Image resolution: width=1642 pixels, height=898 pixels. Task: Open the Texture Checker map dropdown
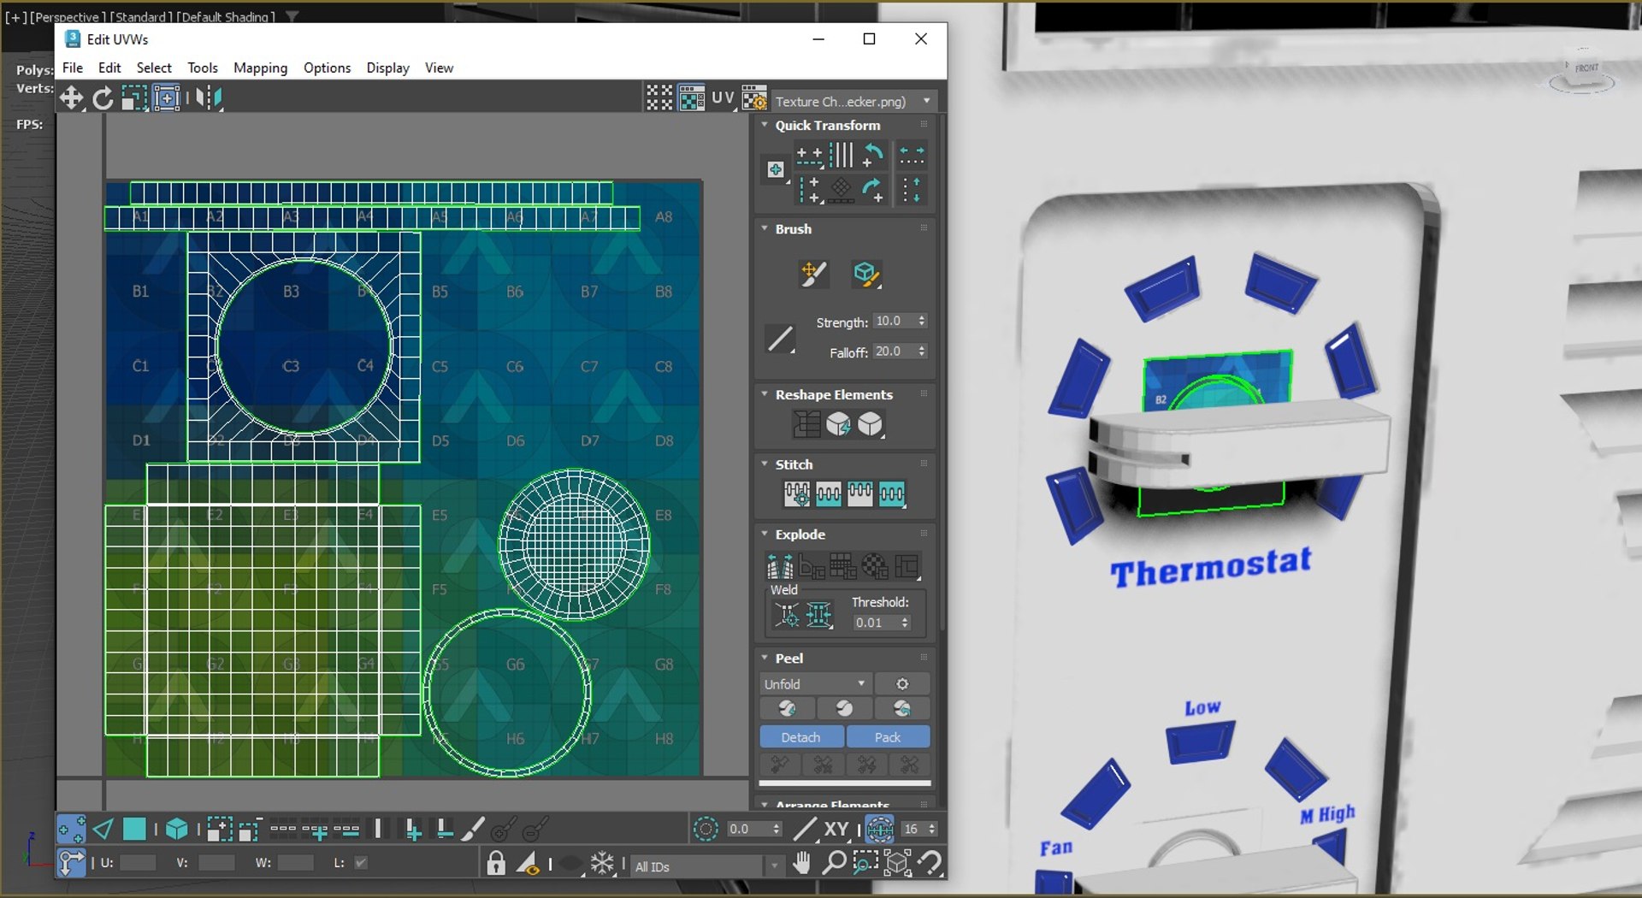tap(853, 101)
